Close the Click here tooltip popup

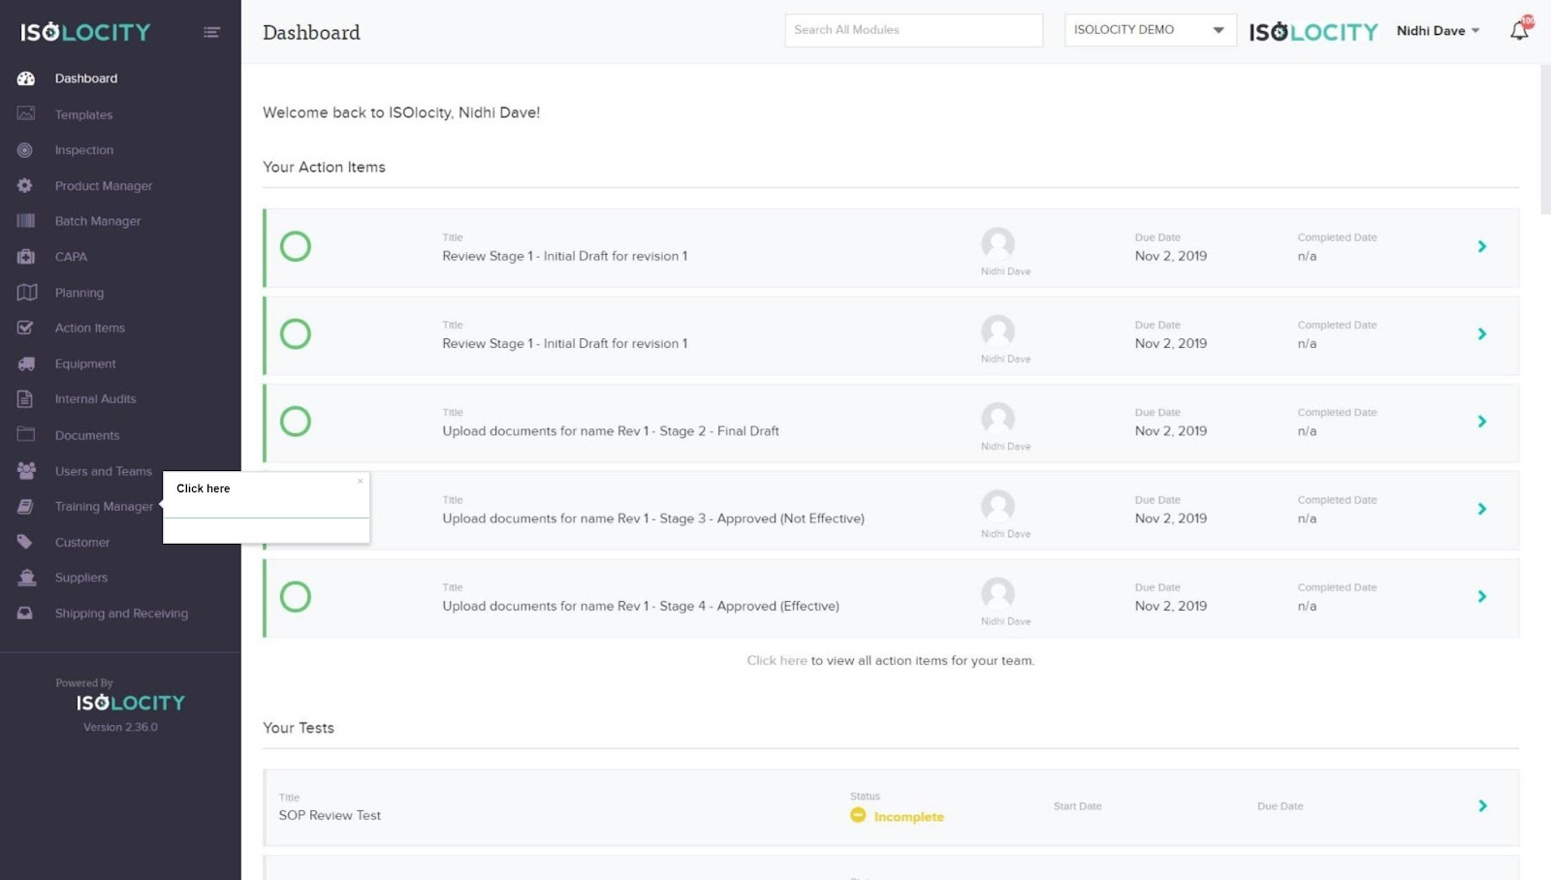[x=361, y=481]
